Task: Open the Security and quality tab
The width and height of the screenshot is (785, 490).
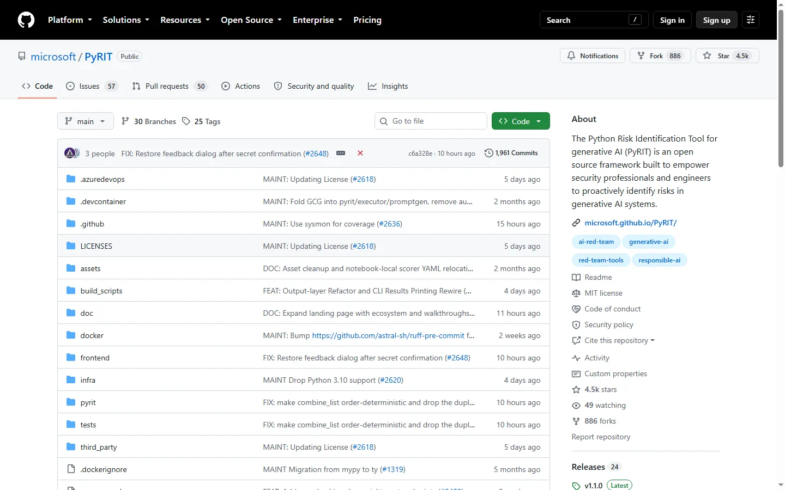Action: [314, 86]
